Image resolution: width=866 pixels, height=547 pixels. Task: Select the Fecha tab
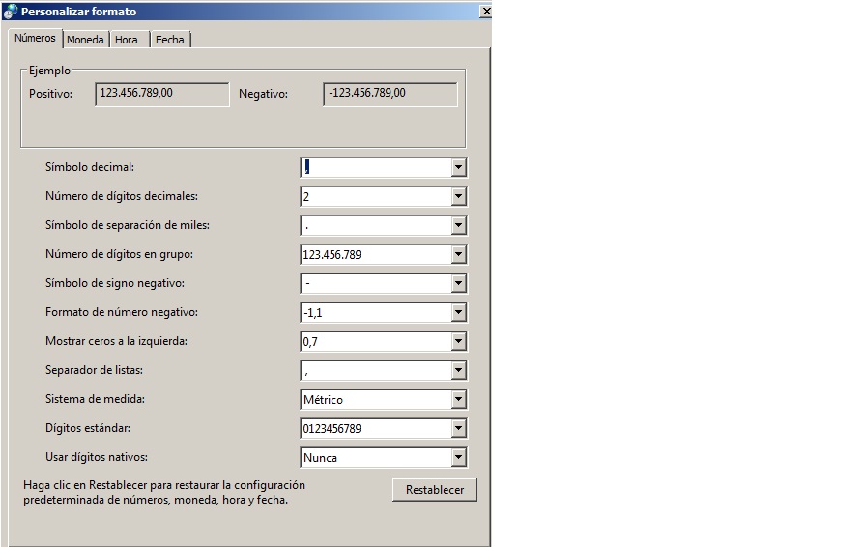tap(169, 40)
